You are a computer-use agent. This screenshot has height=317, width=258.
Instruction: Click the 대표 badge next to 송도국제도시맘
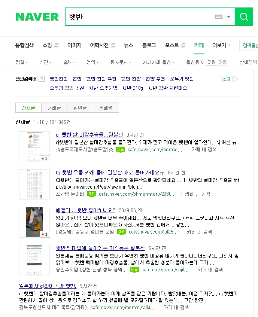[120, 149]
